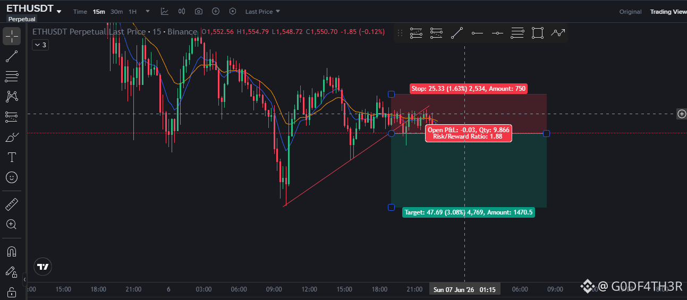Pick the diagonal trend line favorite tool
The height and width of the screenshot is (300, 687).
pyautogui.click(x=456, y=33)
